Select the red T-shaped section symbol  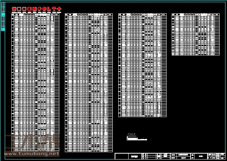[x=54, y=9]
